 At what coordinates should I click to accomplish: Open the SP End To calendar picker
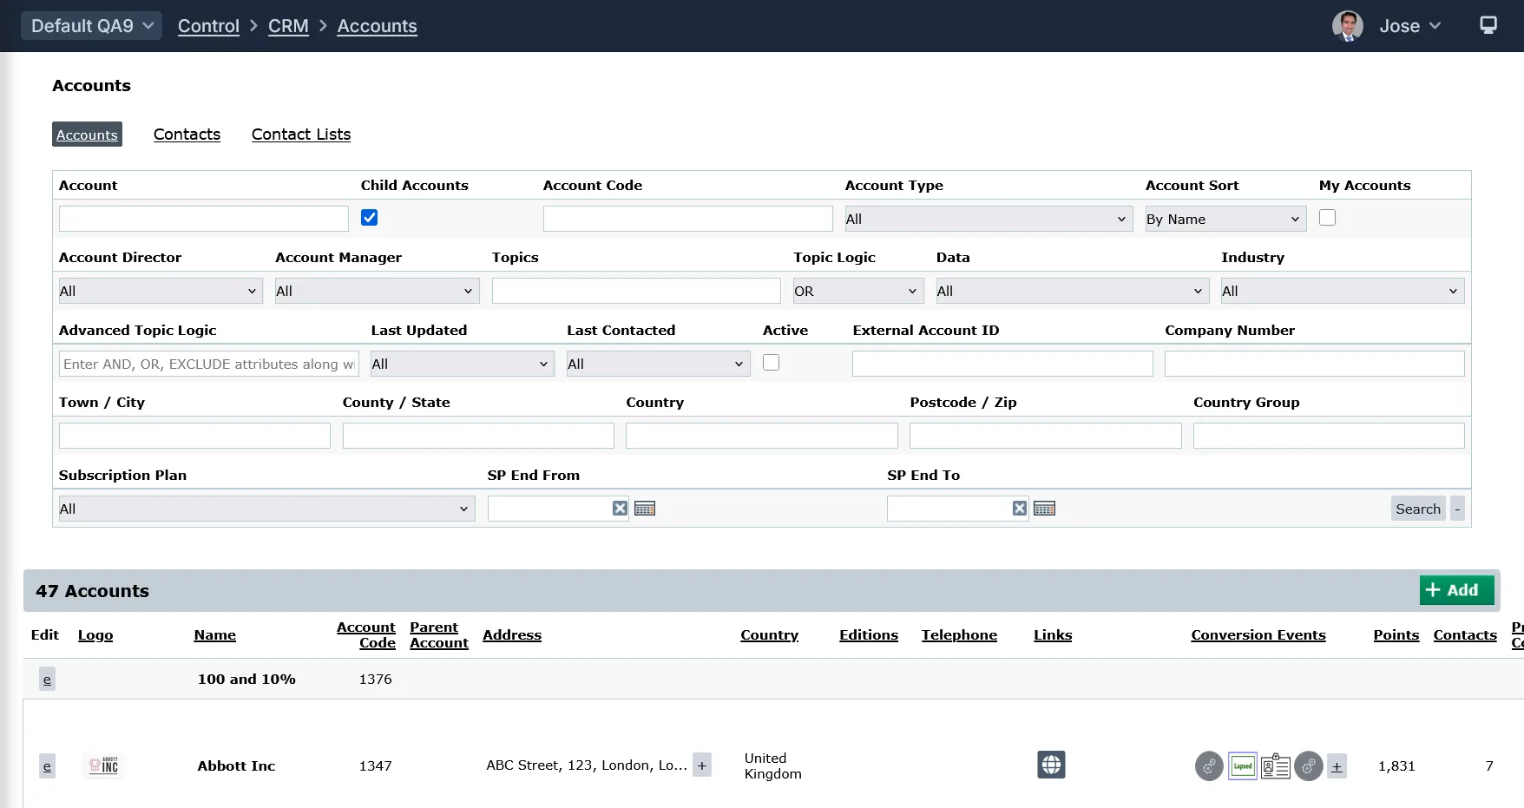(x=1044, y=509)
